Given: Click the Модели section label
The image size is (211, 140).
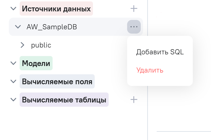Looking at the screenshot, I should pos(36,63).
